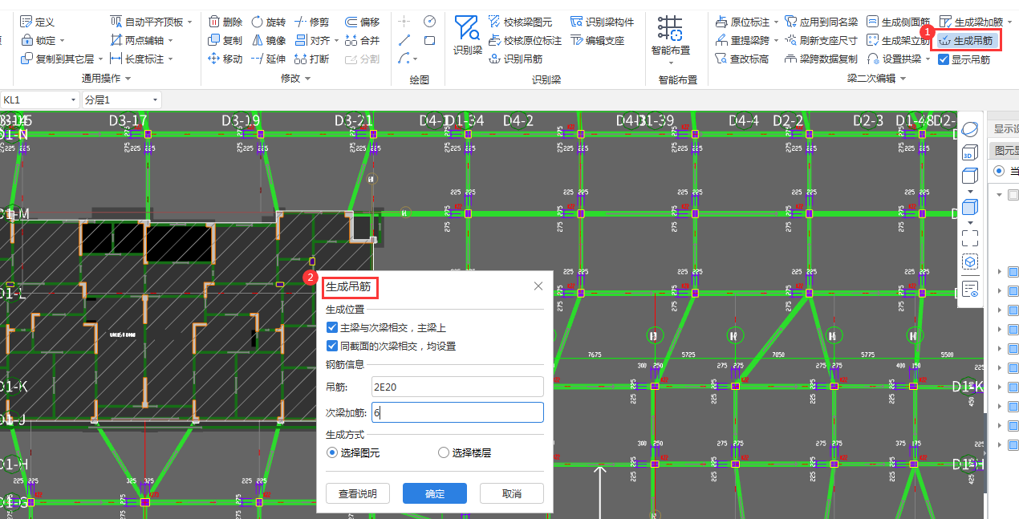Image resolution: width=1019 pixels, height=519 pixels.
Task: Select the 延伸 extend tool
Action: (x=268, y=59)
